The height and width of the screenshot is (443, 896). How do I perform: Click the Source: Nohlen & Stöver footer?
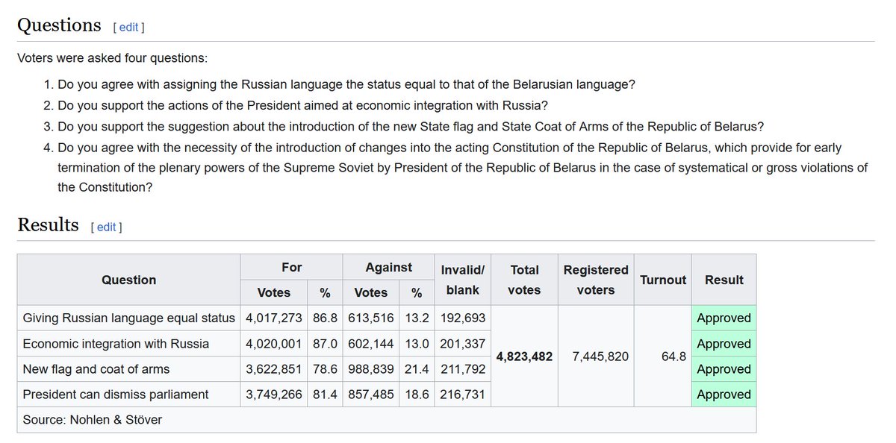coord(93,420)
